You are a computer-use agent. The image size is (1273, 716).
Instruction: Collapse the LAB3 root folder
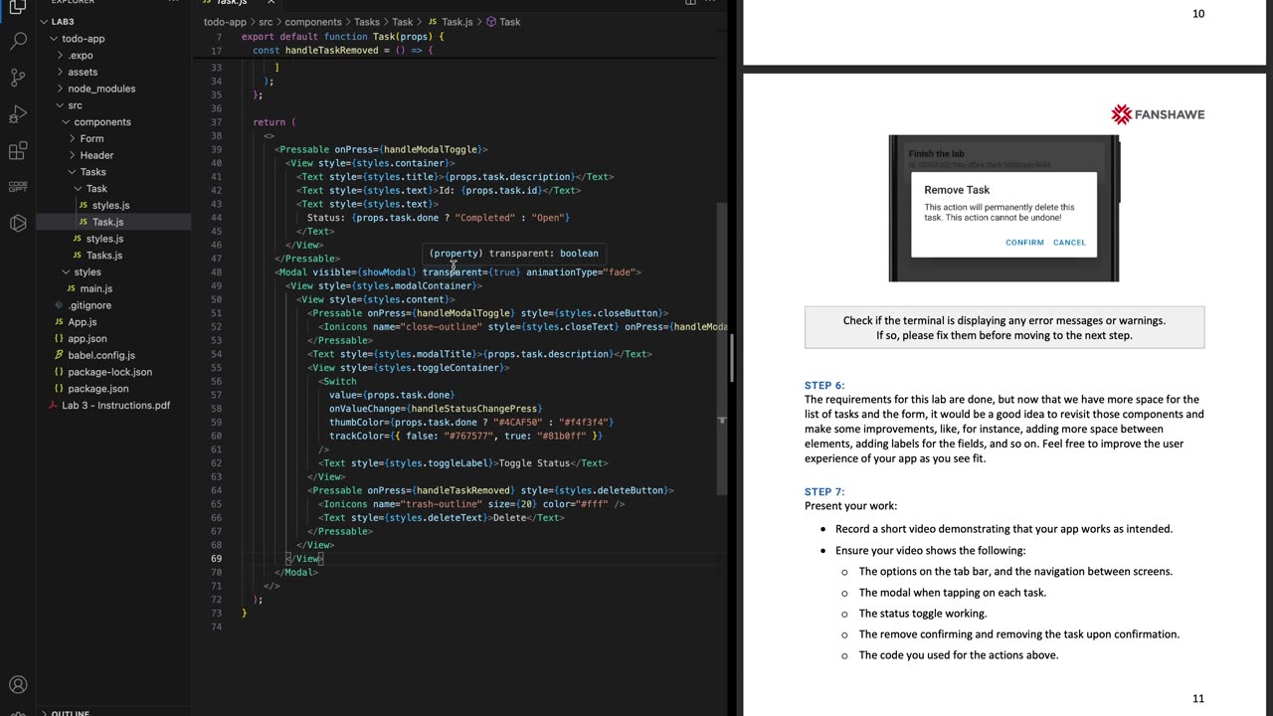(x=45, y=22)
